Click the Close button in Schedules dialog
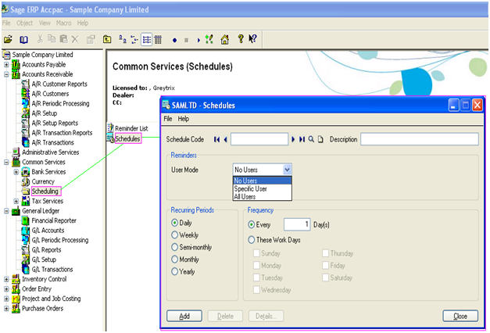Image resolution: width=490 pixels, height=333 pixels. point(460,316)
